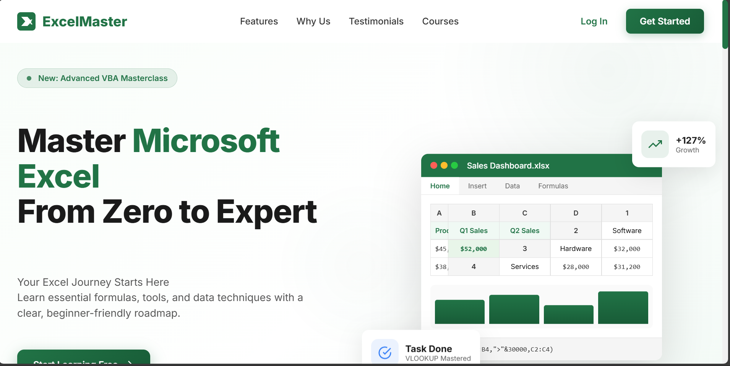730x366 pixels.
Task: Switch to the Insert tab
Action: coord(477,186)
